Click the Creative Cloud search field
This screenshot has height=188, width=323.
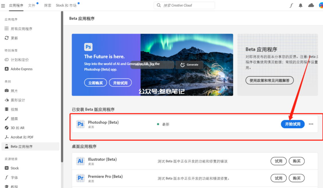pos(184,5)
